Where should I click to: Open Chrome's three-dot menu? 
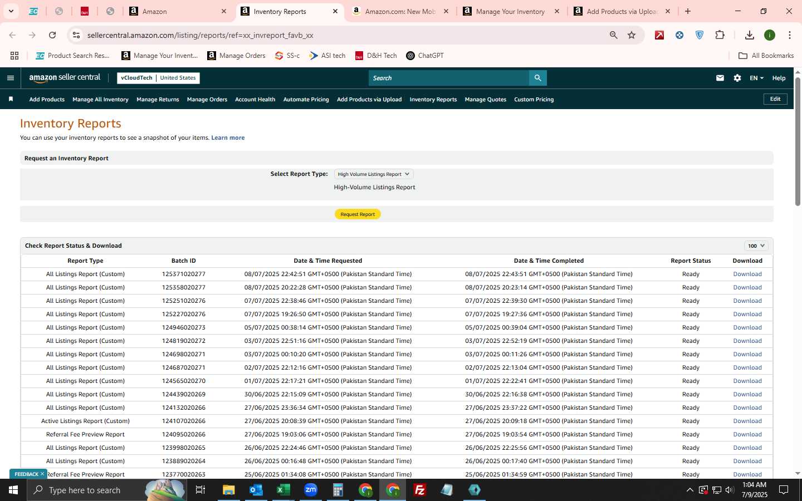pos(790,35)
